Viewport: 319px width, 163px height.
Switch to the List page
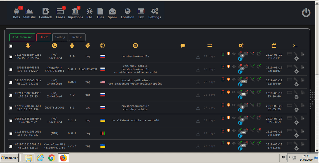[141, 14]
